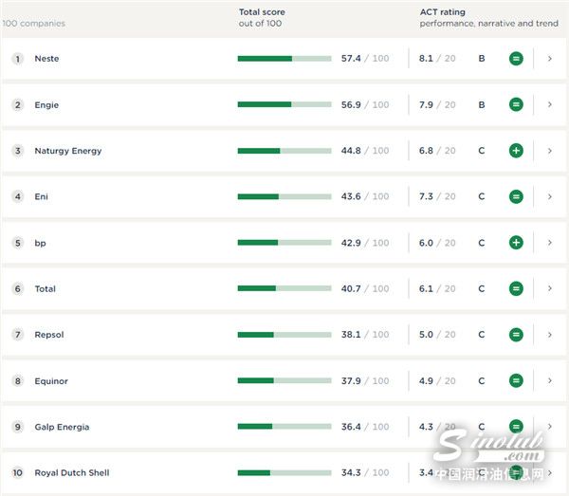Click the plus trend icon for Naturgy Energy
This screenshot has height=496, width=569.
click(x=516, y=151)
